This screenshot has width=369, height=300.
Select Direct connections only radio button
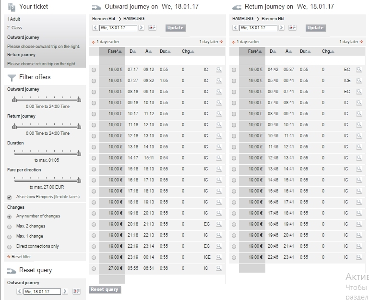coord(10,247)
